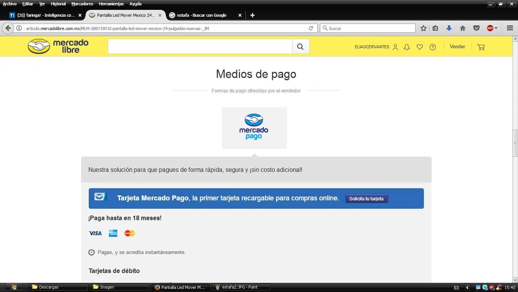Select the 'Pantalla Led Mover Mexico' browser tab

(x=126, y=15)
